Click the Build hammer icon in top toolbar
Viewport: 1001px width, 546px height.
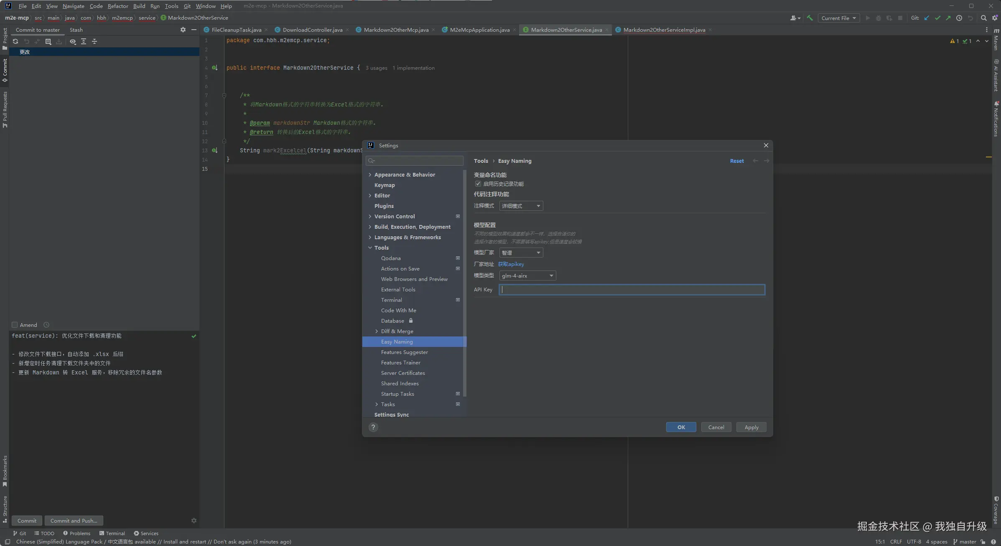[x=810, y=18]
